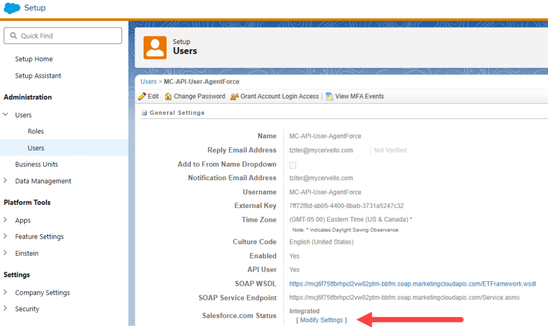The image size is (548, 328).
Task: Expand Data Management in sidebar
Action: pos(6,181)
